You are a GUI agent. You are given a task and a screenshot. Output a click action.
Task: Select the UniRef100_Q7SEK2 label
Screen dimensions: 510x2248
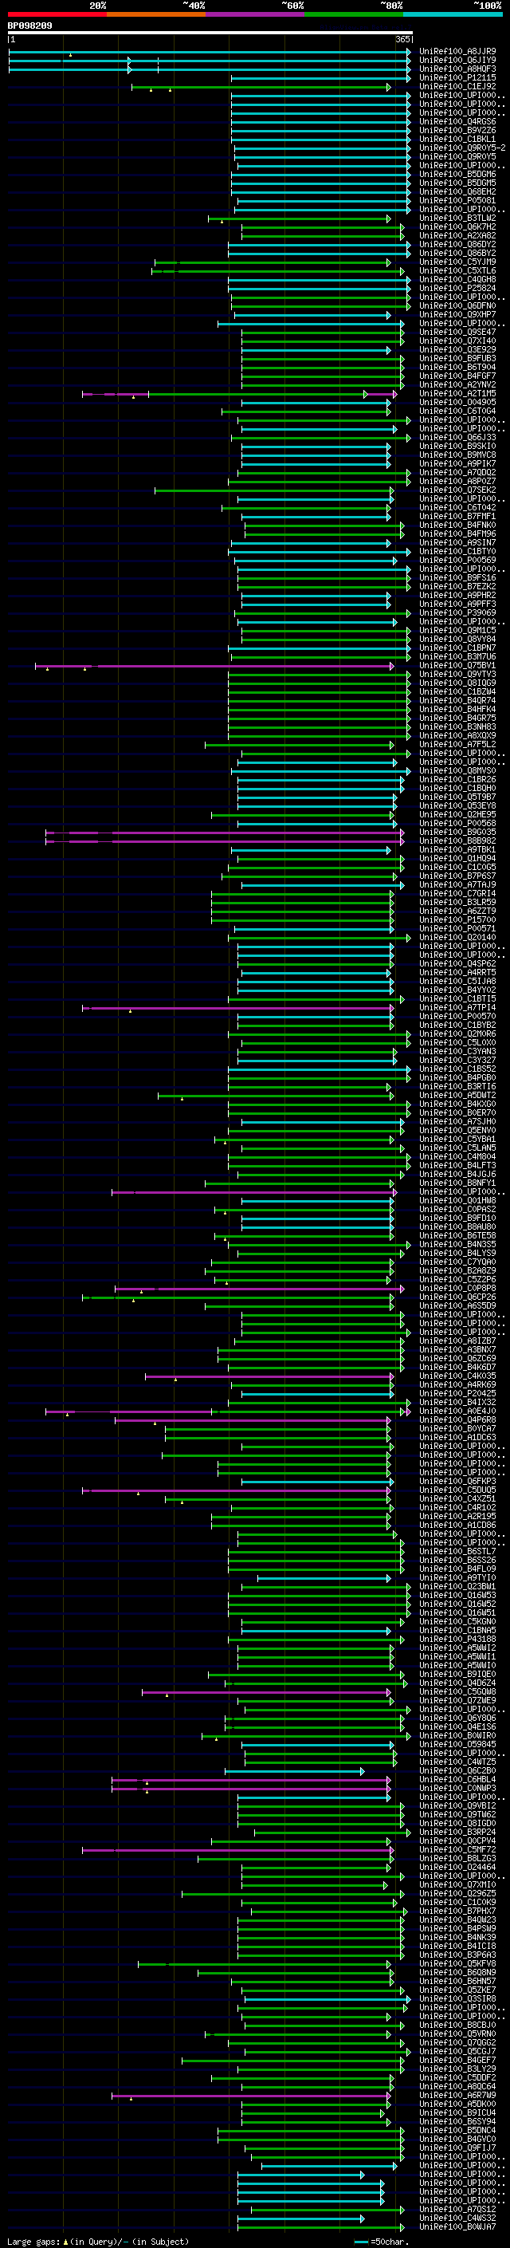(x=457, y=490)
